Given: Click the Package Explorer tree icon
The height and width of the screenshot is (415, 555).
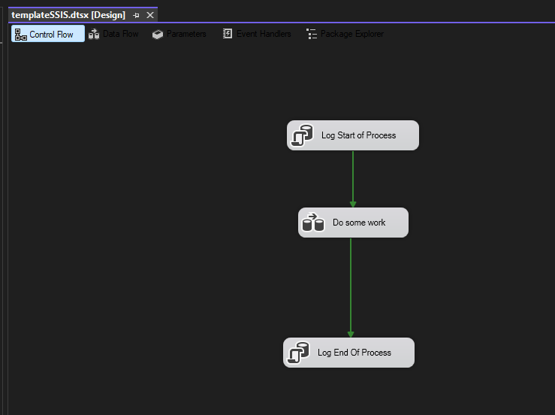Looking at the screenshot, I should click(312, 34).
